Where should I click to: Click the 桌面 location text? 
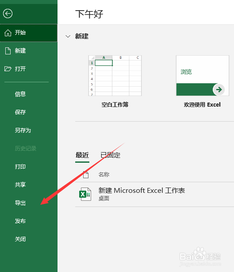click(x=104, y=198)
